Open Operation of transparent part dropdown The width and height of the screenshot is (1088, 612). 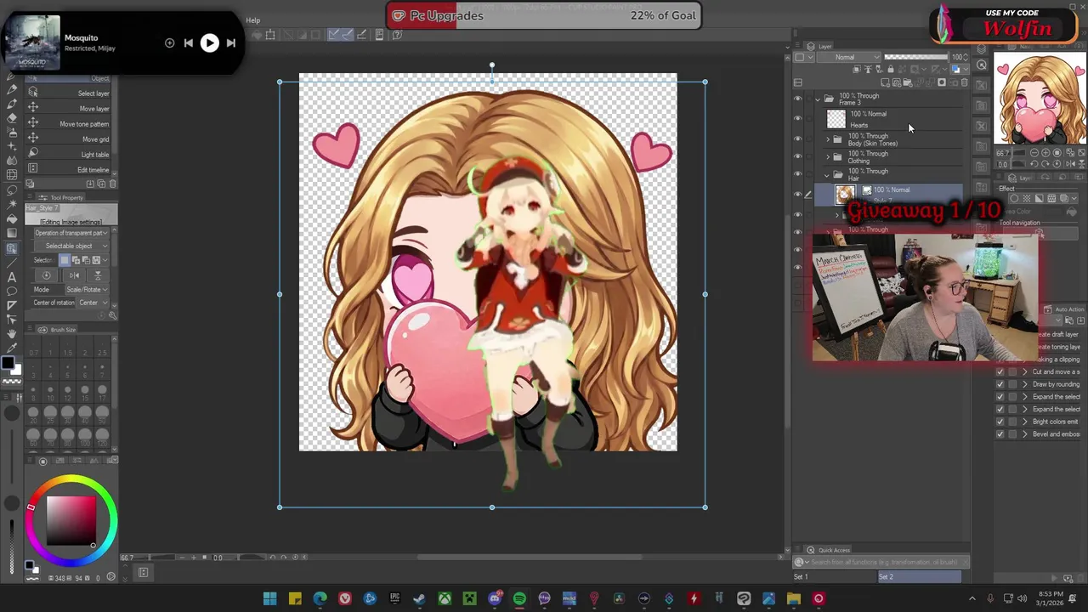(x=71, y=233)
